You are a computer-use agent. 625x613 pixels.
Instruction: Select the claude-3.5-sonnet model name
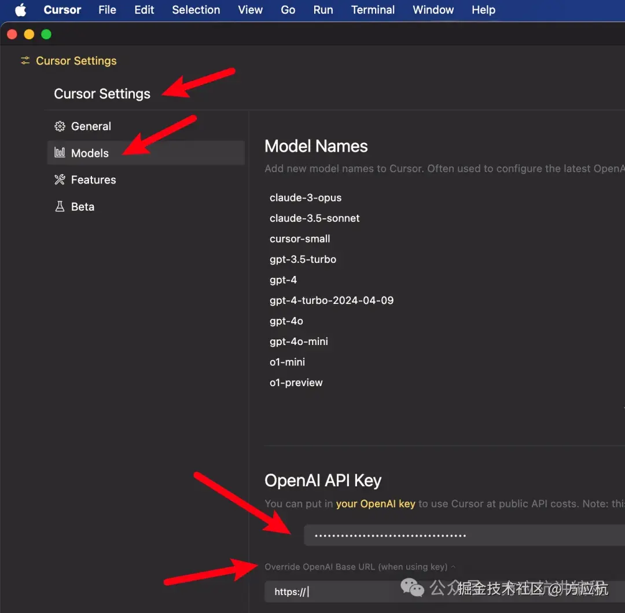coord(314,218)
